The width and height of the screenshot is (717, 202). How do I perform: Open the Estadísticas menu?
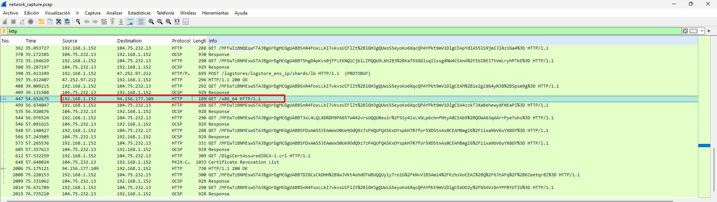(x=139, y=13)
